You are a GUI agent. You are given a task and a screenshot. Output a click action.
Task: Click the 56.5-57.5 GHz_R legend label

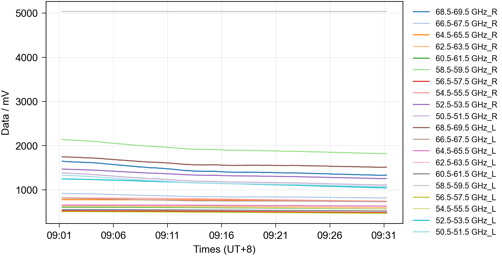click(x=466, y=82)
